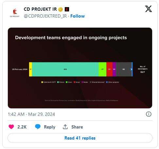Click the share upload arrow icon

click(65, 127)
